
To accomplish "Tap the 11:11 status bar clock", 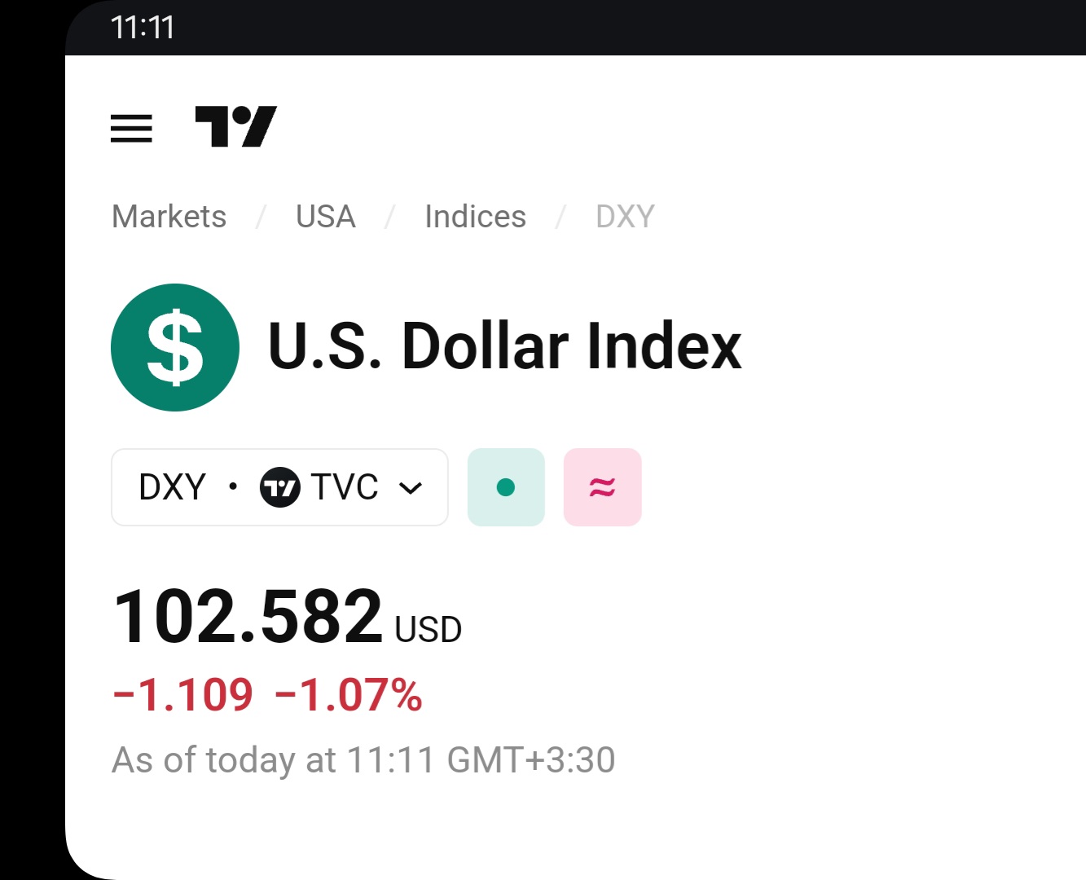I will click(143, 28).
